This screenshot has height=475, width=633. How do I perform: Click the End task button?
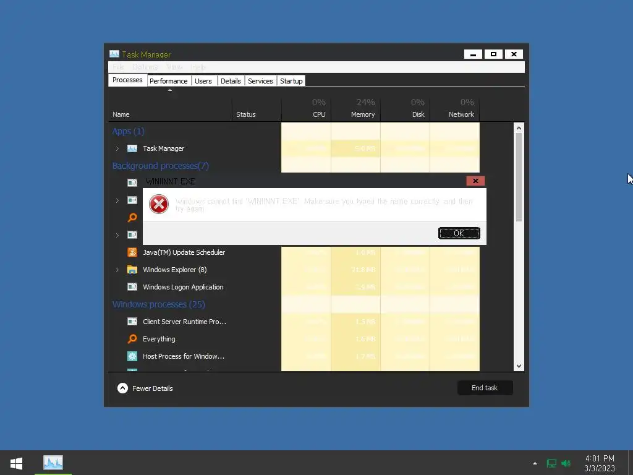tap(485, 388)
